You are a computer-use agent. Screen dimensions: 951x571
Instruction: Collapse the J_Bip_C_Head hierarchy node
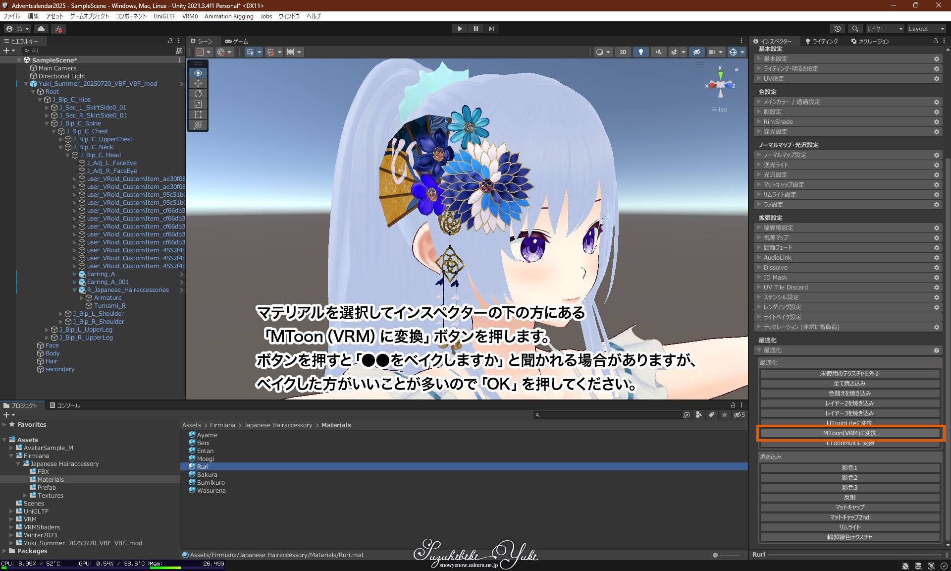click(68, 155)
